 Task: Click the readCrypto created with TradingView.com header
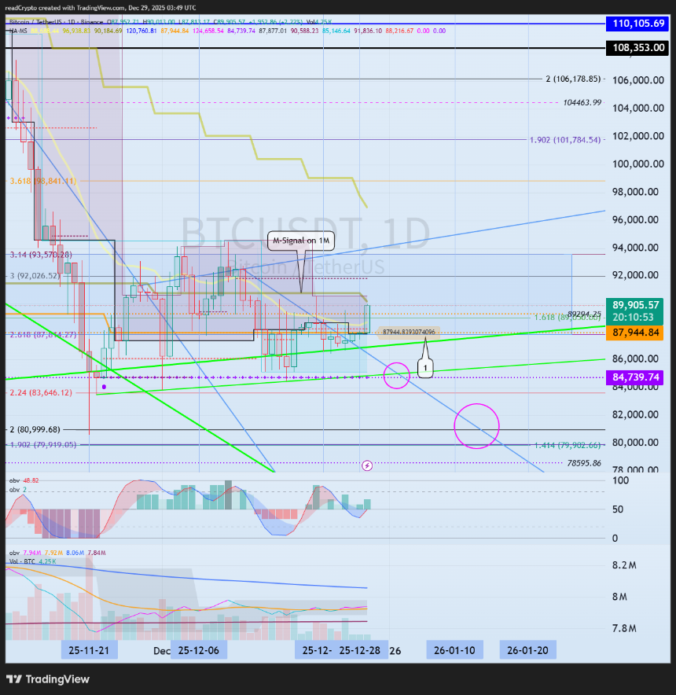tap(100, 8)
